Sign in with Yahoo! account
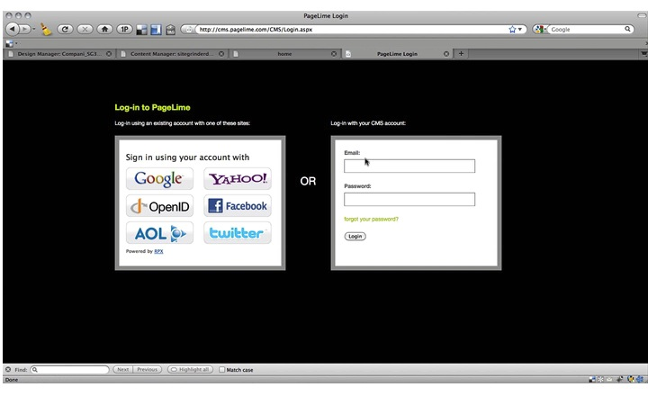 (x=238, y=178)
